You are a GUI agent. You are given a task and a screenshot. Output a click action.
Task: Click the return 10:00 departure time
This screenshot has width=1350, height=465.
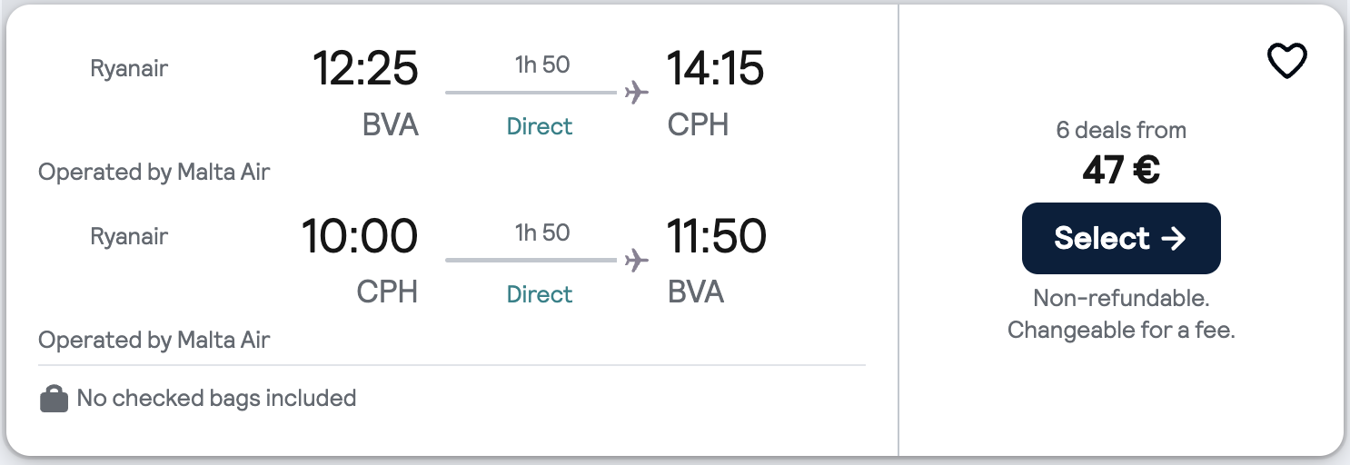pyautogui.click(x=360, y=237)
